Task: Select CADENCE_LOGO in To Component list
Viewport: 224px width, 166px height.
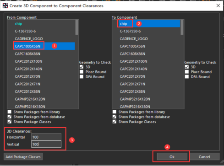Action: 134,39
